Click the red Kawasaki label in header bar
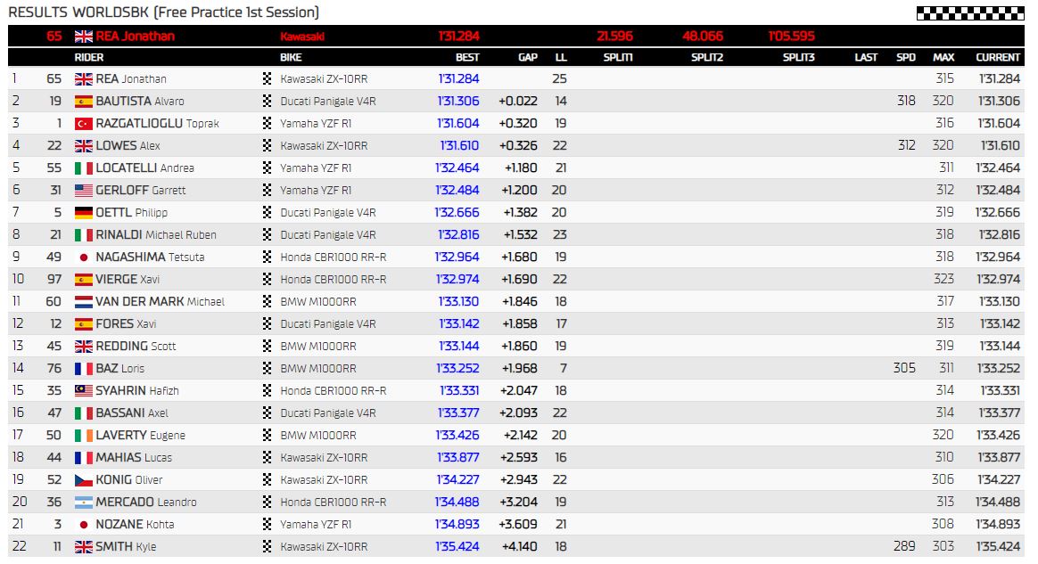This screenshot has height=564, width=1038. pos(302,37)
